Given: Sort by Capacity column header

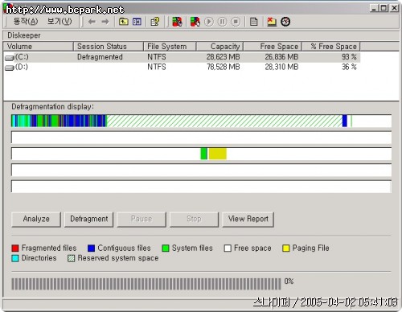Looking at the screenshot, I should (219, 47).
